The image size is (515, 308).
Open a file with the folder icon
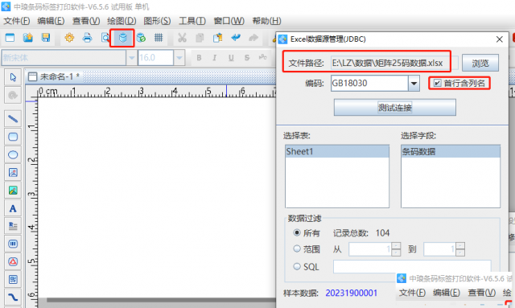point(28,38)
